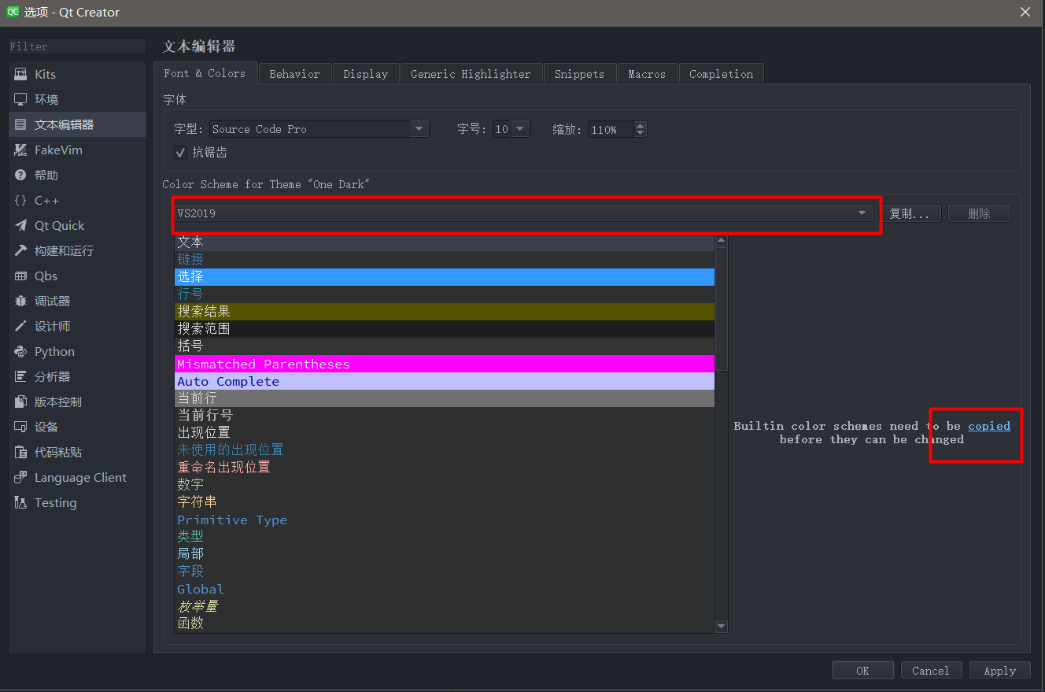The height and width of the screenshot is (692, 1045).
Task: Expand the VS2019 color scheme dropdown
Action: coord(523,213)
